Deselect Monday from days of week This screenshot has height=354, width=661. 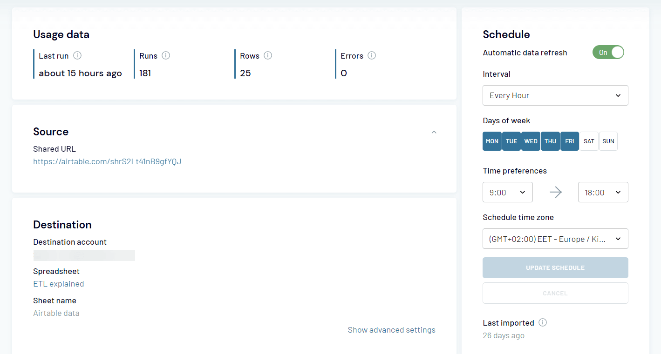(492, 141)
